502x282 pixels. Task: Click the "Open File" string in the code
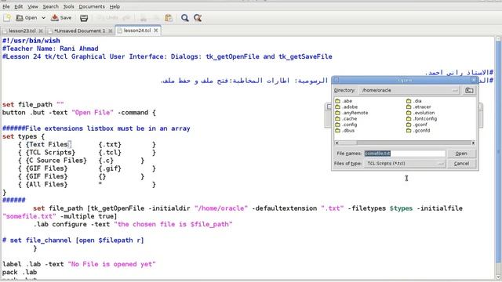tap(93, 113)
